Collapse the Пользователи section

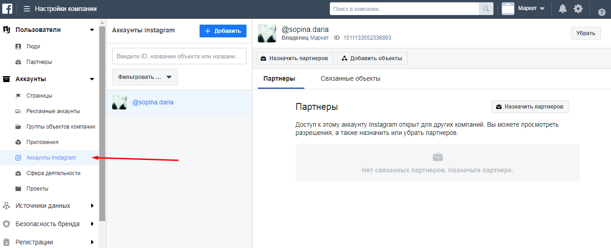(x=92, y=30)
